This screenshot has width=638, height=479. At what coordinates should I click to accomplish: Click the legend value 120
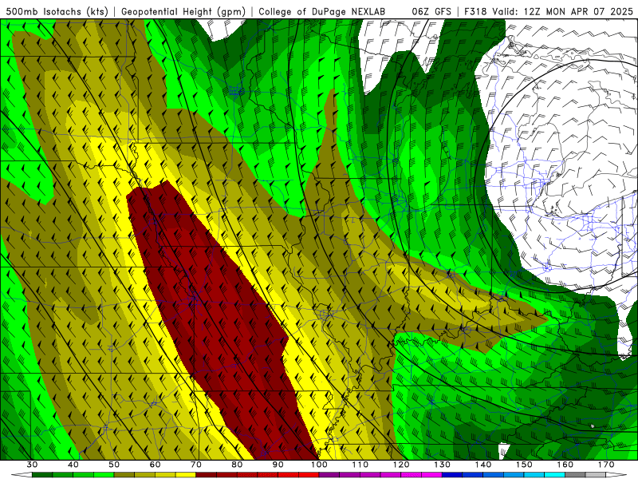point(401,465)
